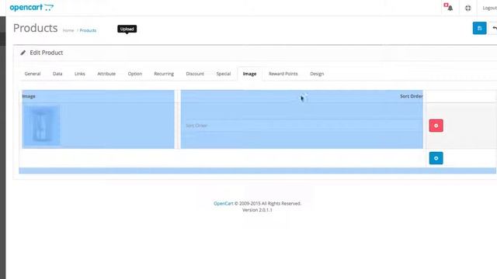Select the Attribute tab

point(106,74)
